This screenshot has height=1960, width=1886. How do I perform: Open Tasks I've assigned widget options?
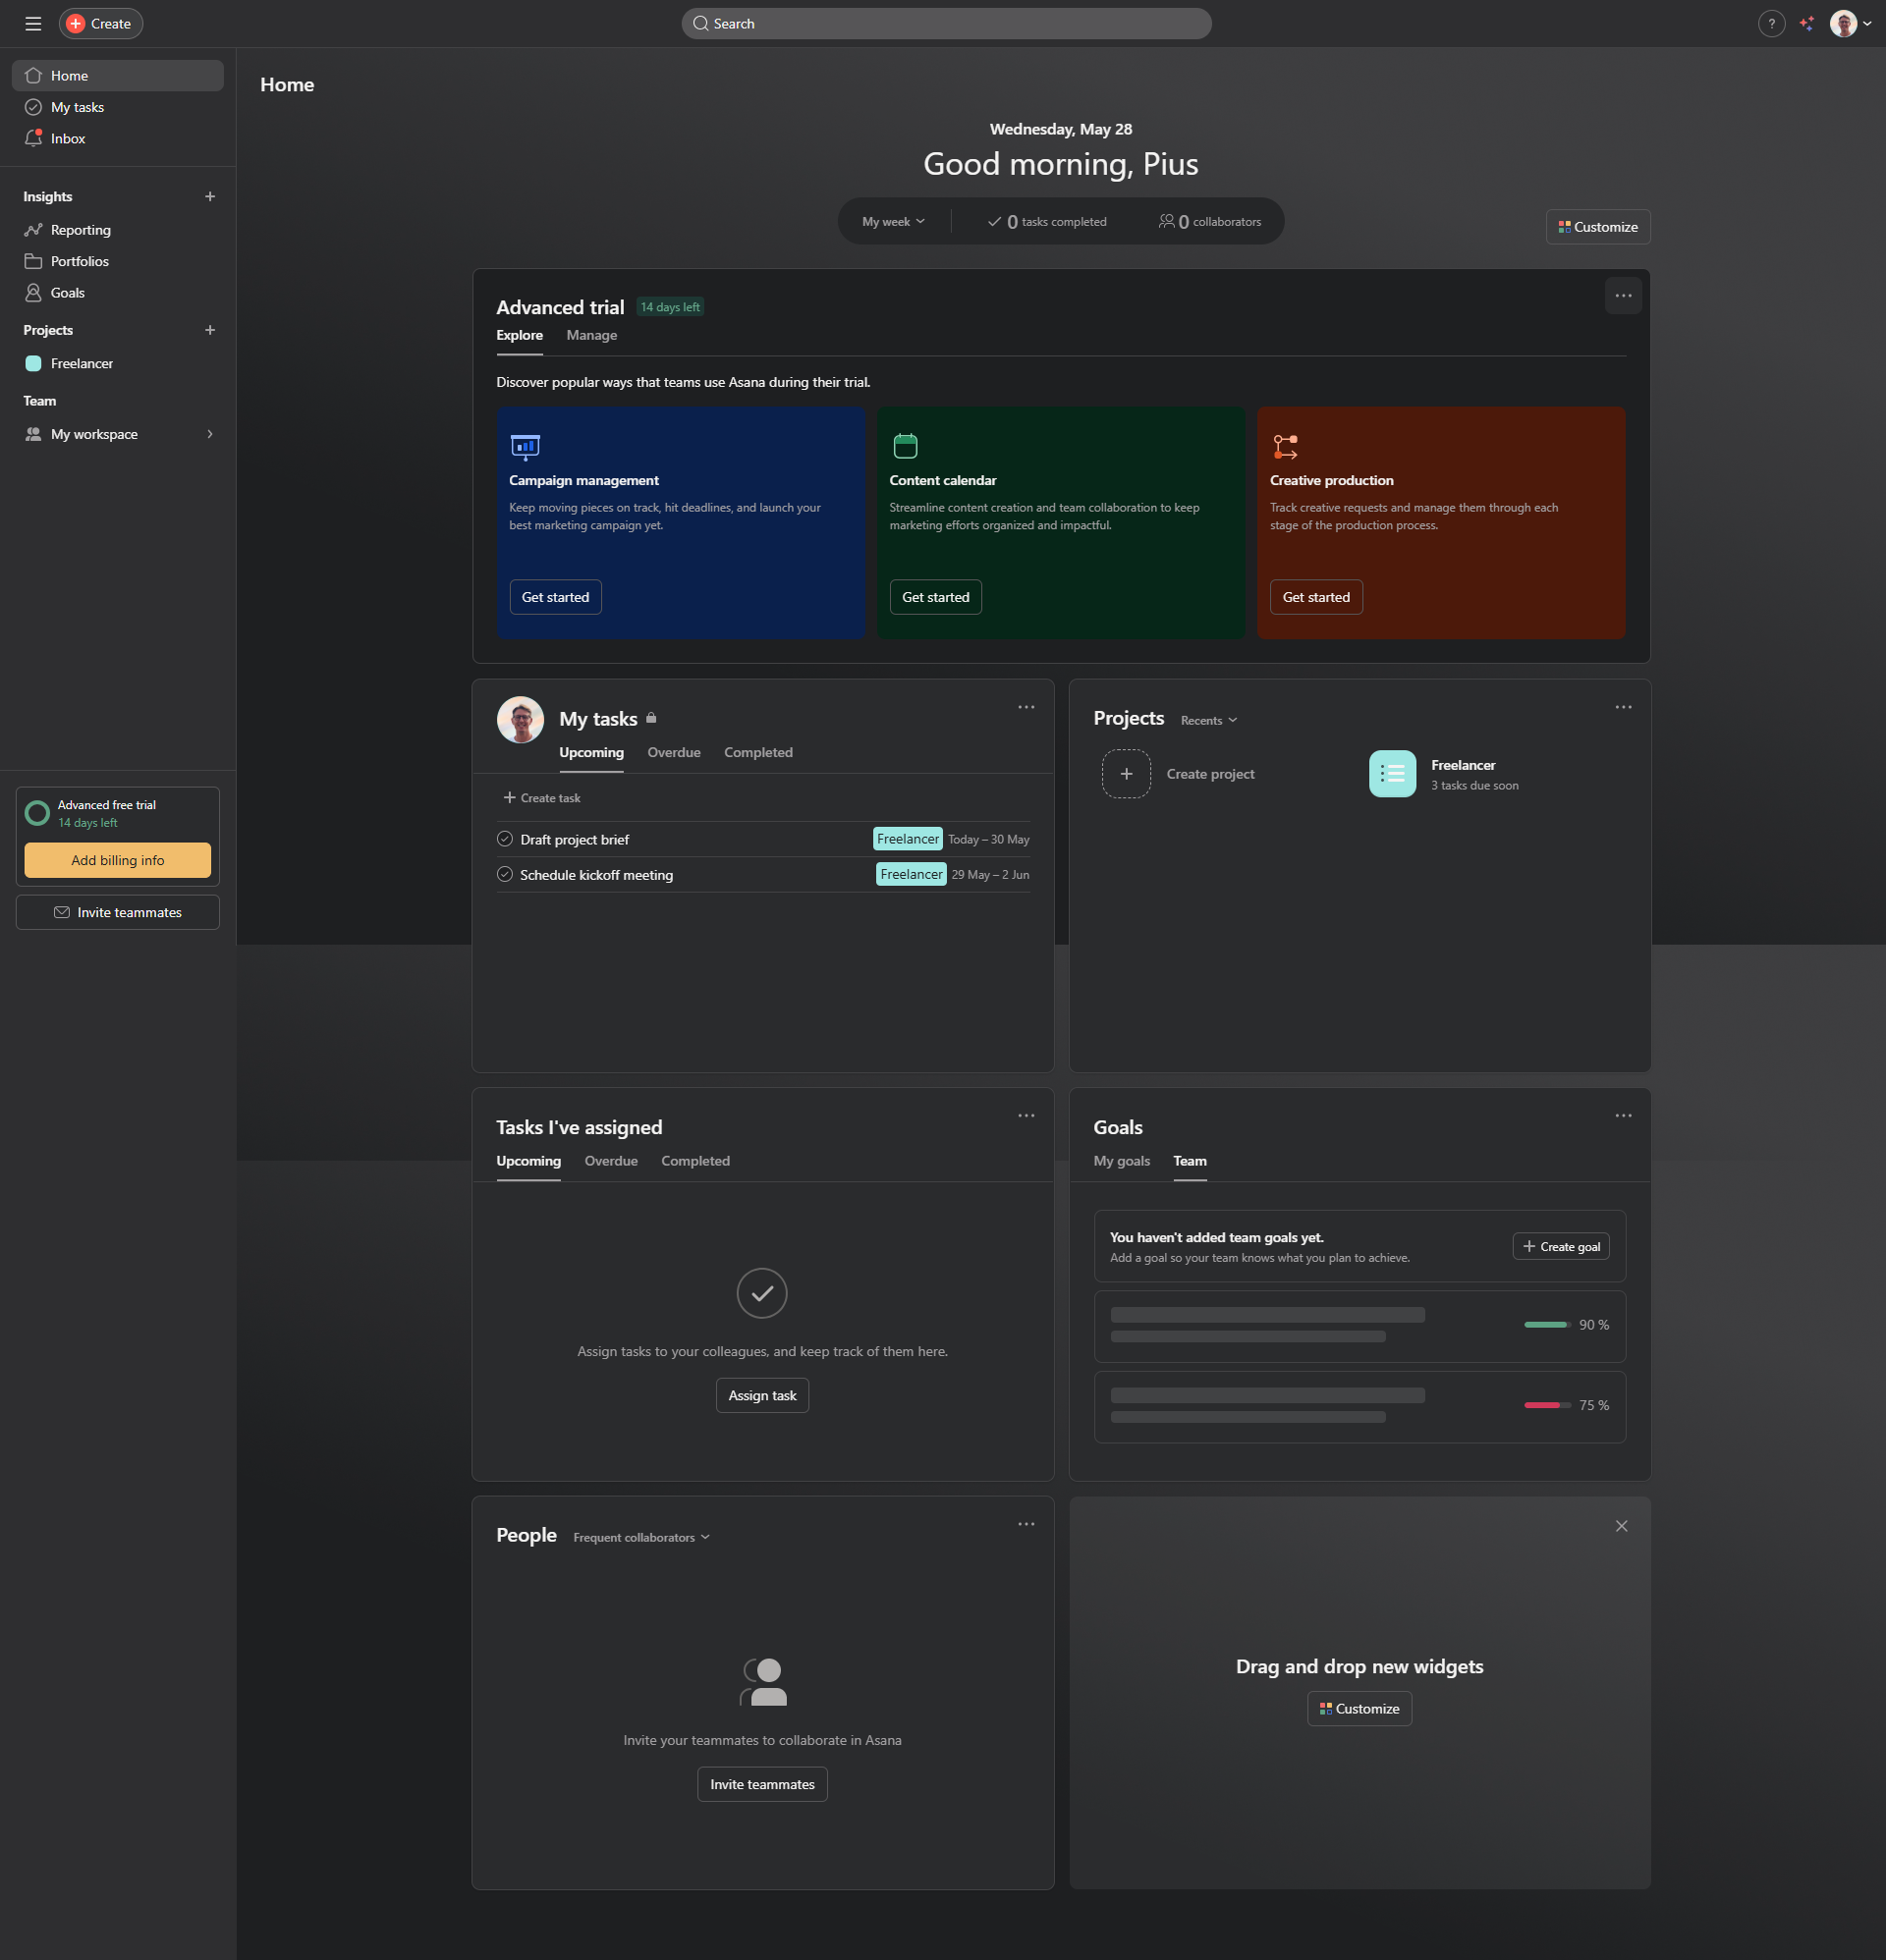pyautogui.click(x=1026, y=1115)
